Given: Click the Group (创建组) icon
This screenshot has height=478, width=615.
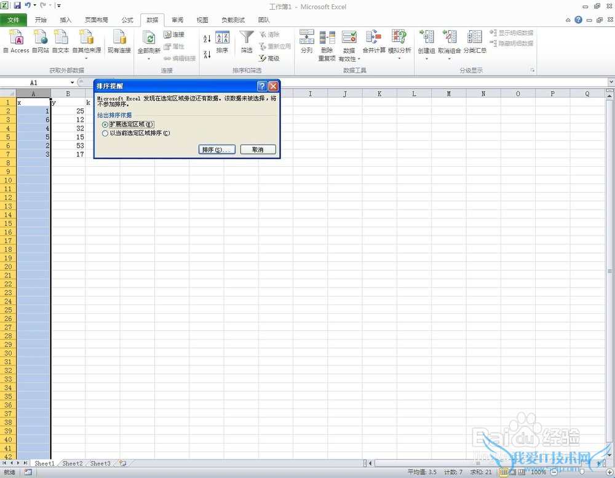Looking at the screenshot, I should (x=426, y=37).
